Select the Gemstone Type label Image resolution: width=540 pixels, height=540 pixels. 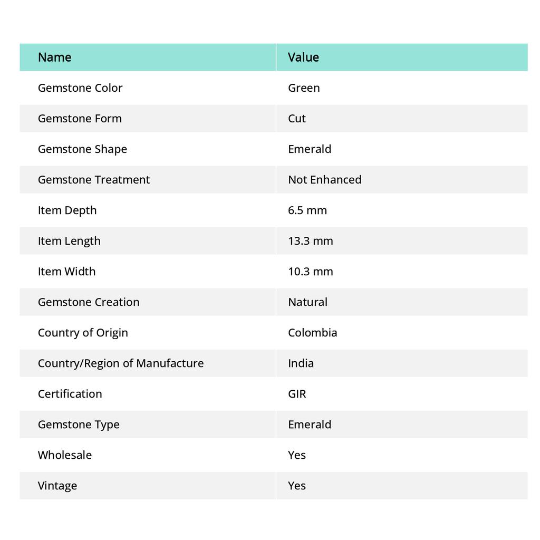point(79,425)
